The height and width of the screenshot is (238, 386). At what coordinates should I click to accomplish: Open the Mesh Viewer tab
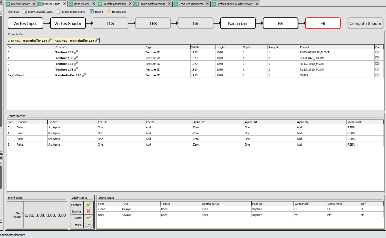click(81, 4)
